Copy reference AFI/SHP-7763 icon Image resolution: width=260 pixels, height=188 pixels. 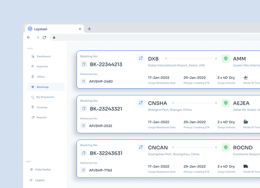tap(84, 170)
